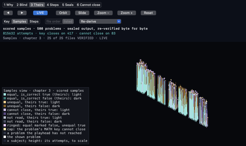Screen dimensions: 246x146
Task: Reset the view with the Reset button
Action: pos(148,13)
